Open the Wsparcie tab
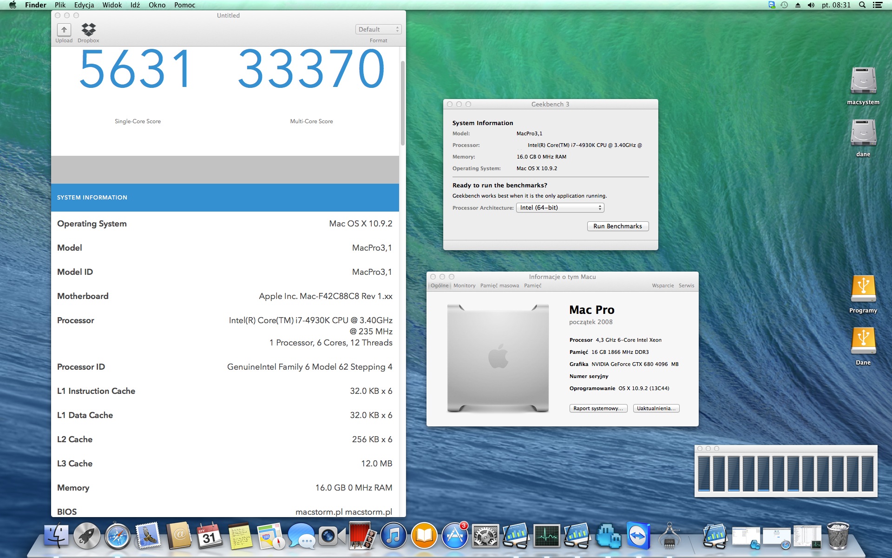Viewport: 892px width, 558px height. click(x=663, y=286)
